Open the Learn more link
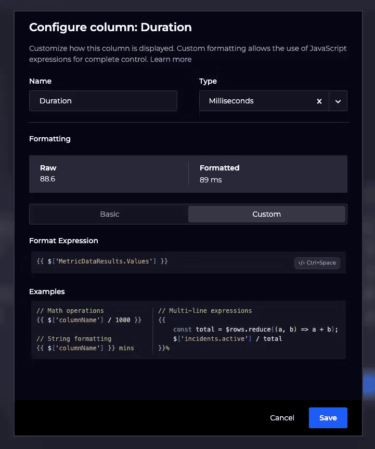 171,59
